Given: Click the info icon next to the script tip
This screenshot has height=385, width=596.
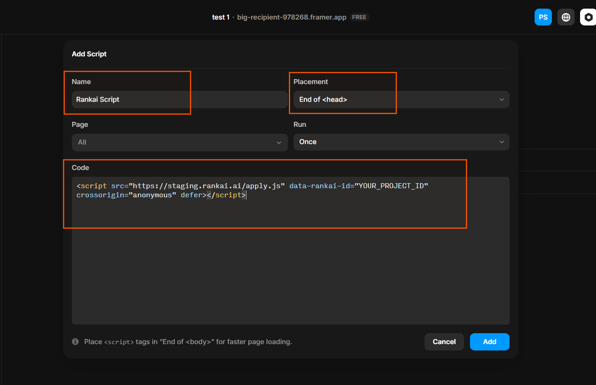Looking at the screenshot, I should pos(75,341).
